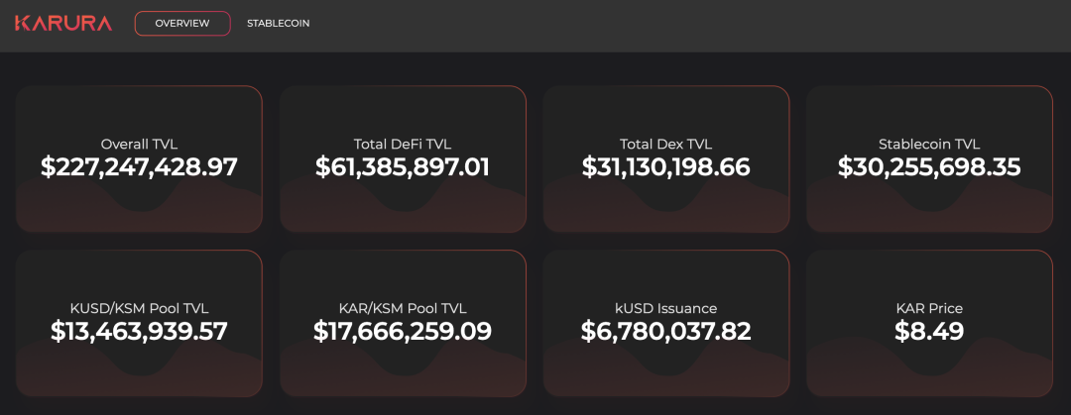1071x415 pixels.
Task: Click the kUSD Issuance label
Action: 665,308
